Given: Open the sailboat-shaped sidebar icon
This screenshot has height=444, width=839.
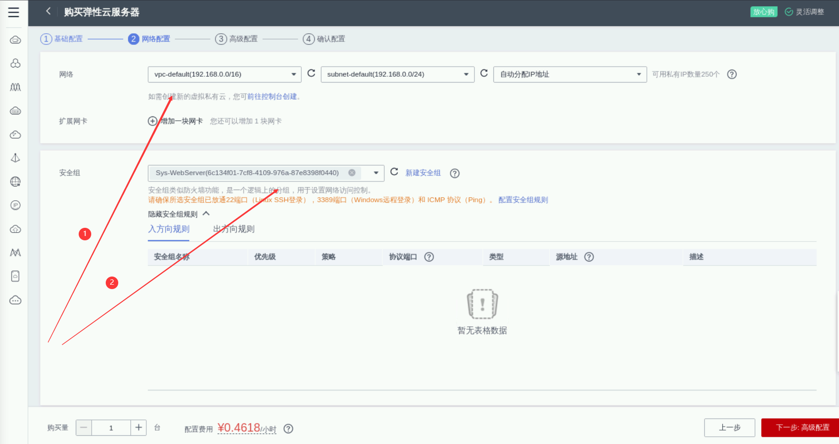Looking at the screenshot, I should click(x=15, y=158).
